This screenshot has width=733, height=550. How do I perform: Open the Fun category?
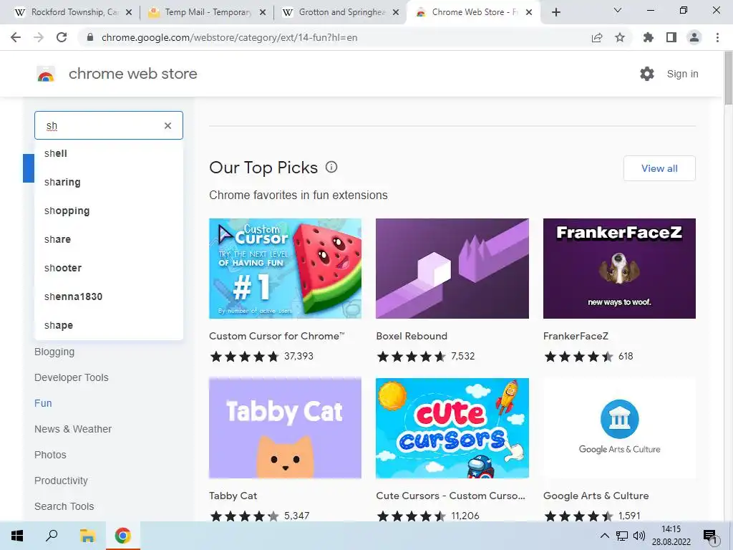point(43,403)
